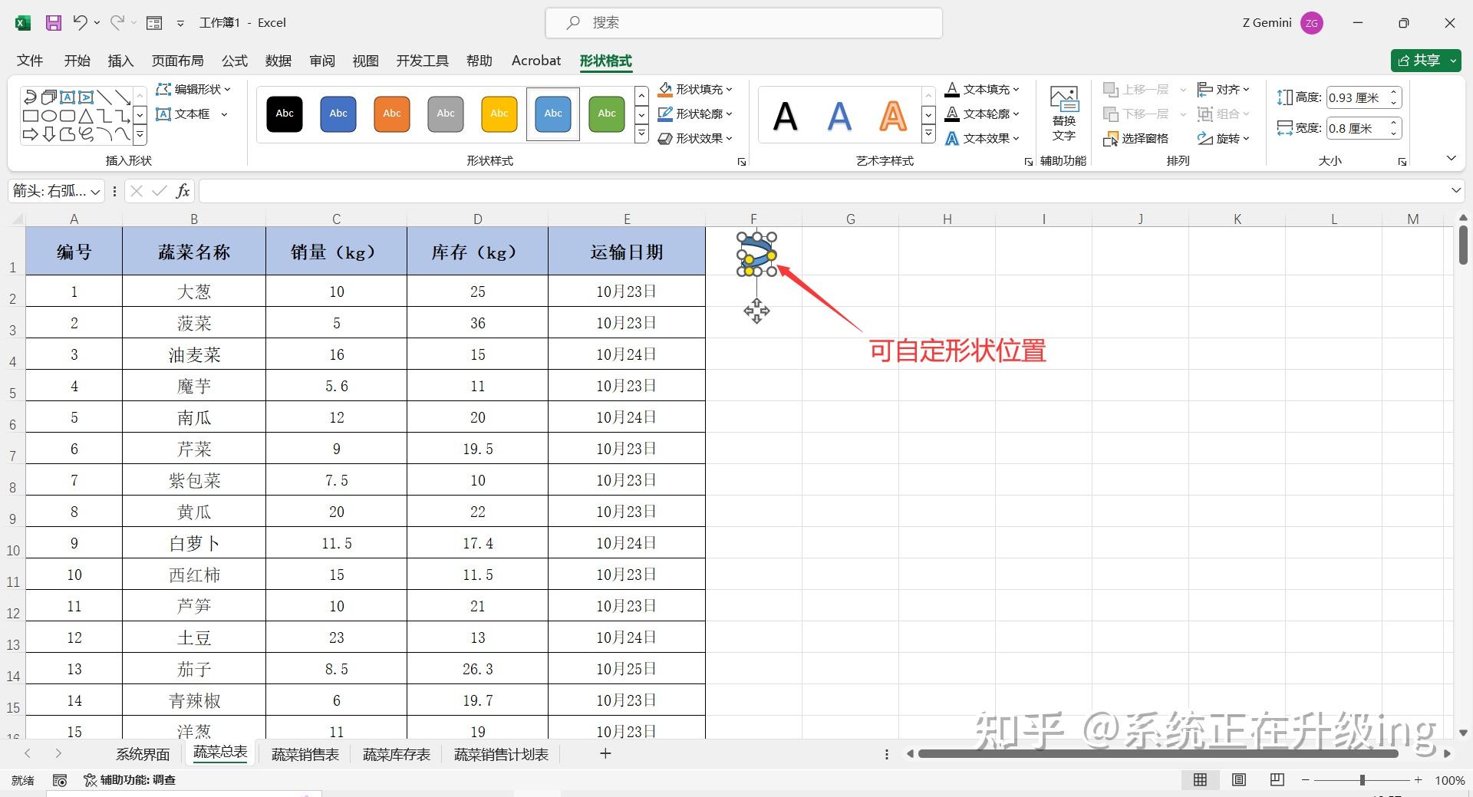Open the Shape Effects (形状效果) dropdown
The image size is (1473, 797).
pos(695,139)
